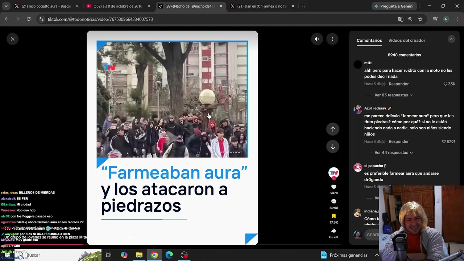Open the TN creator profile avatar
Screen dimensions: 464x261
[333, 172]
